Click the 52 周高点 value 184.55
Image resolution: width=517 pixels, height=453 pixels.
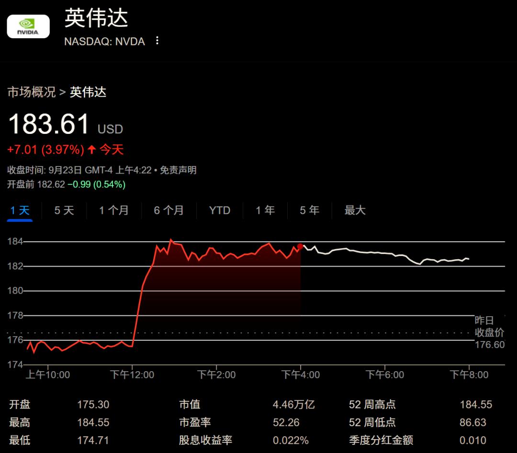[x=475, y=405]
